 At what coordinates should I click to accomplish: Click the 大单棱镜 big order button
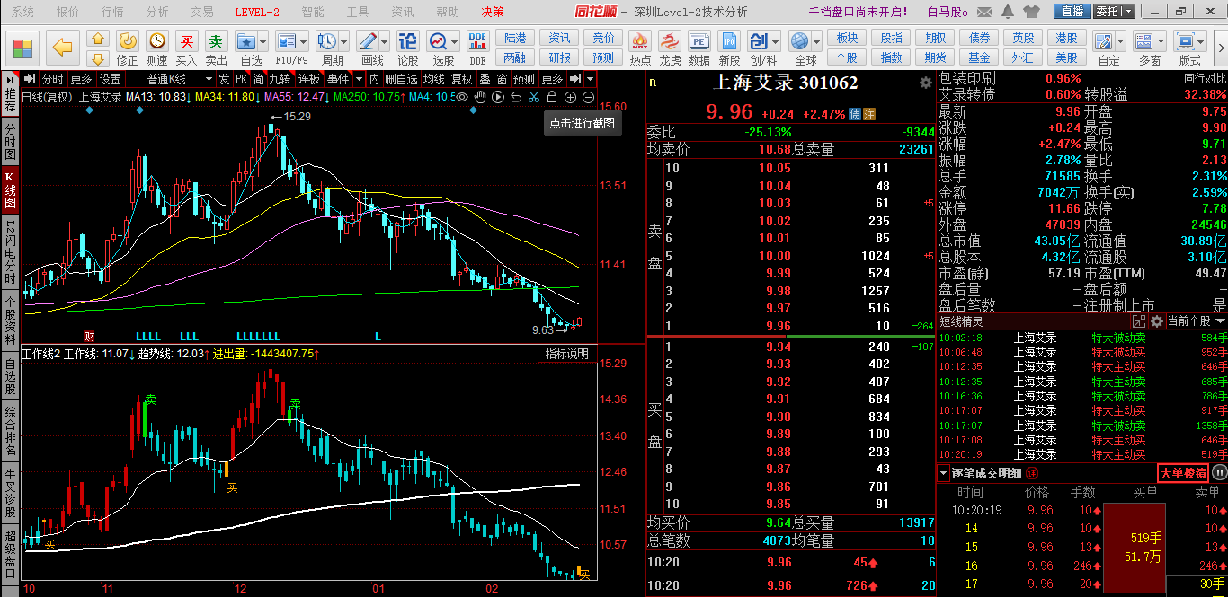pos(1183,473)
